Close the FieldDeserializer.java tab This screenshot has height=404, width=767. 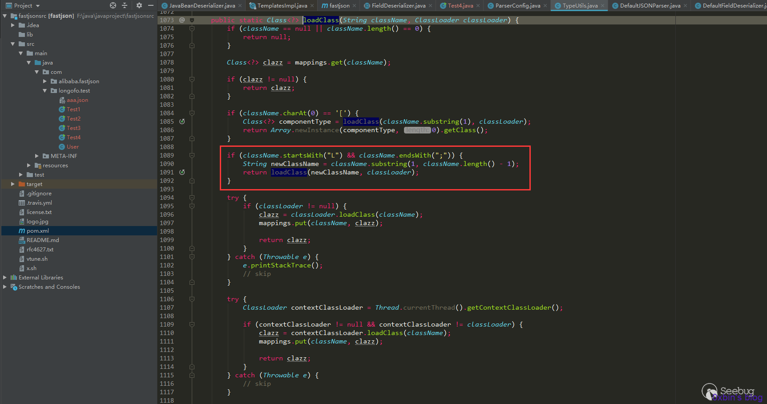[431, 6]
